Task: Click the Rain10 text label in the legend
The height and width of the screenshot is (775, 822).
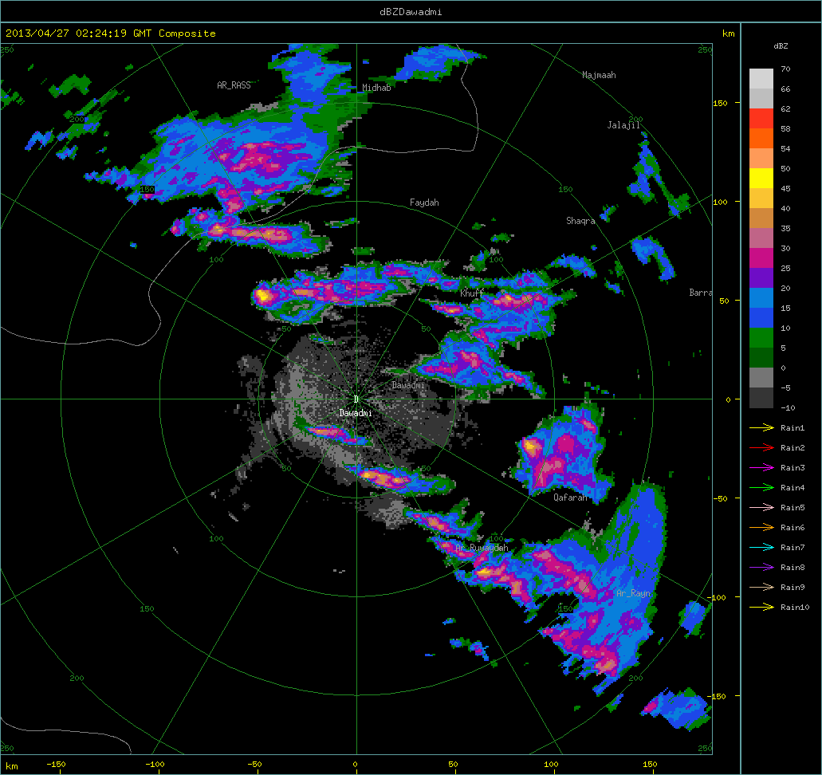Action: point(795,608)
